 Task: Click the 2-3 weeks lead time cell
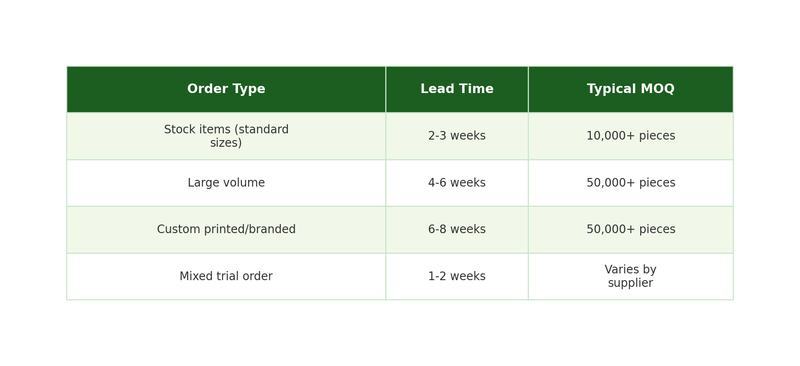coord(457,136)
